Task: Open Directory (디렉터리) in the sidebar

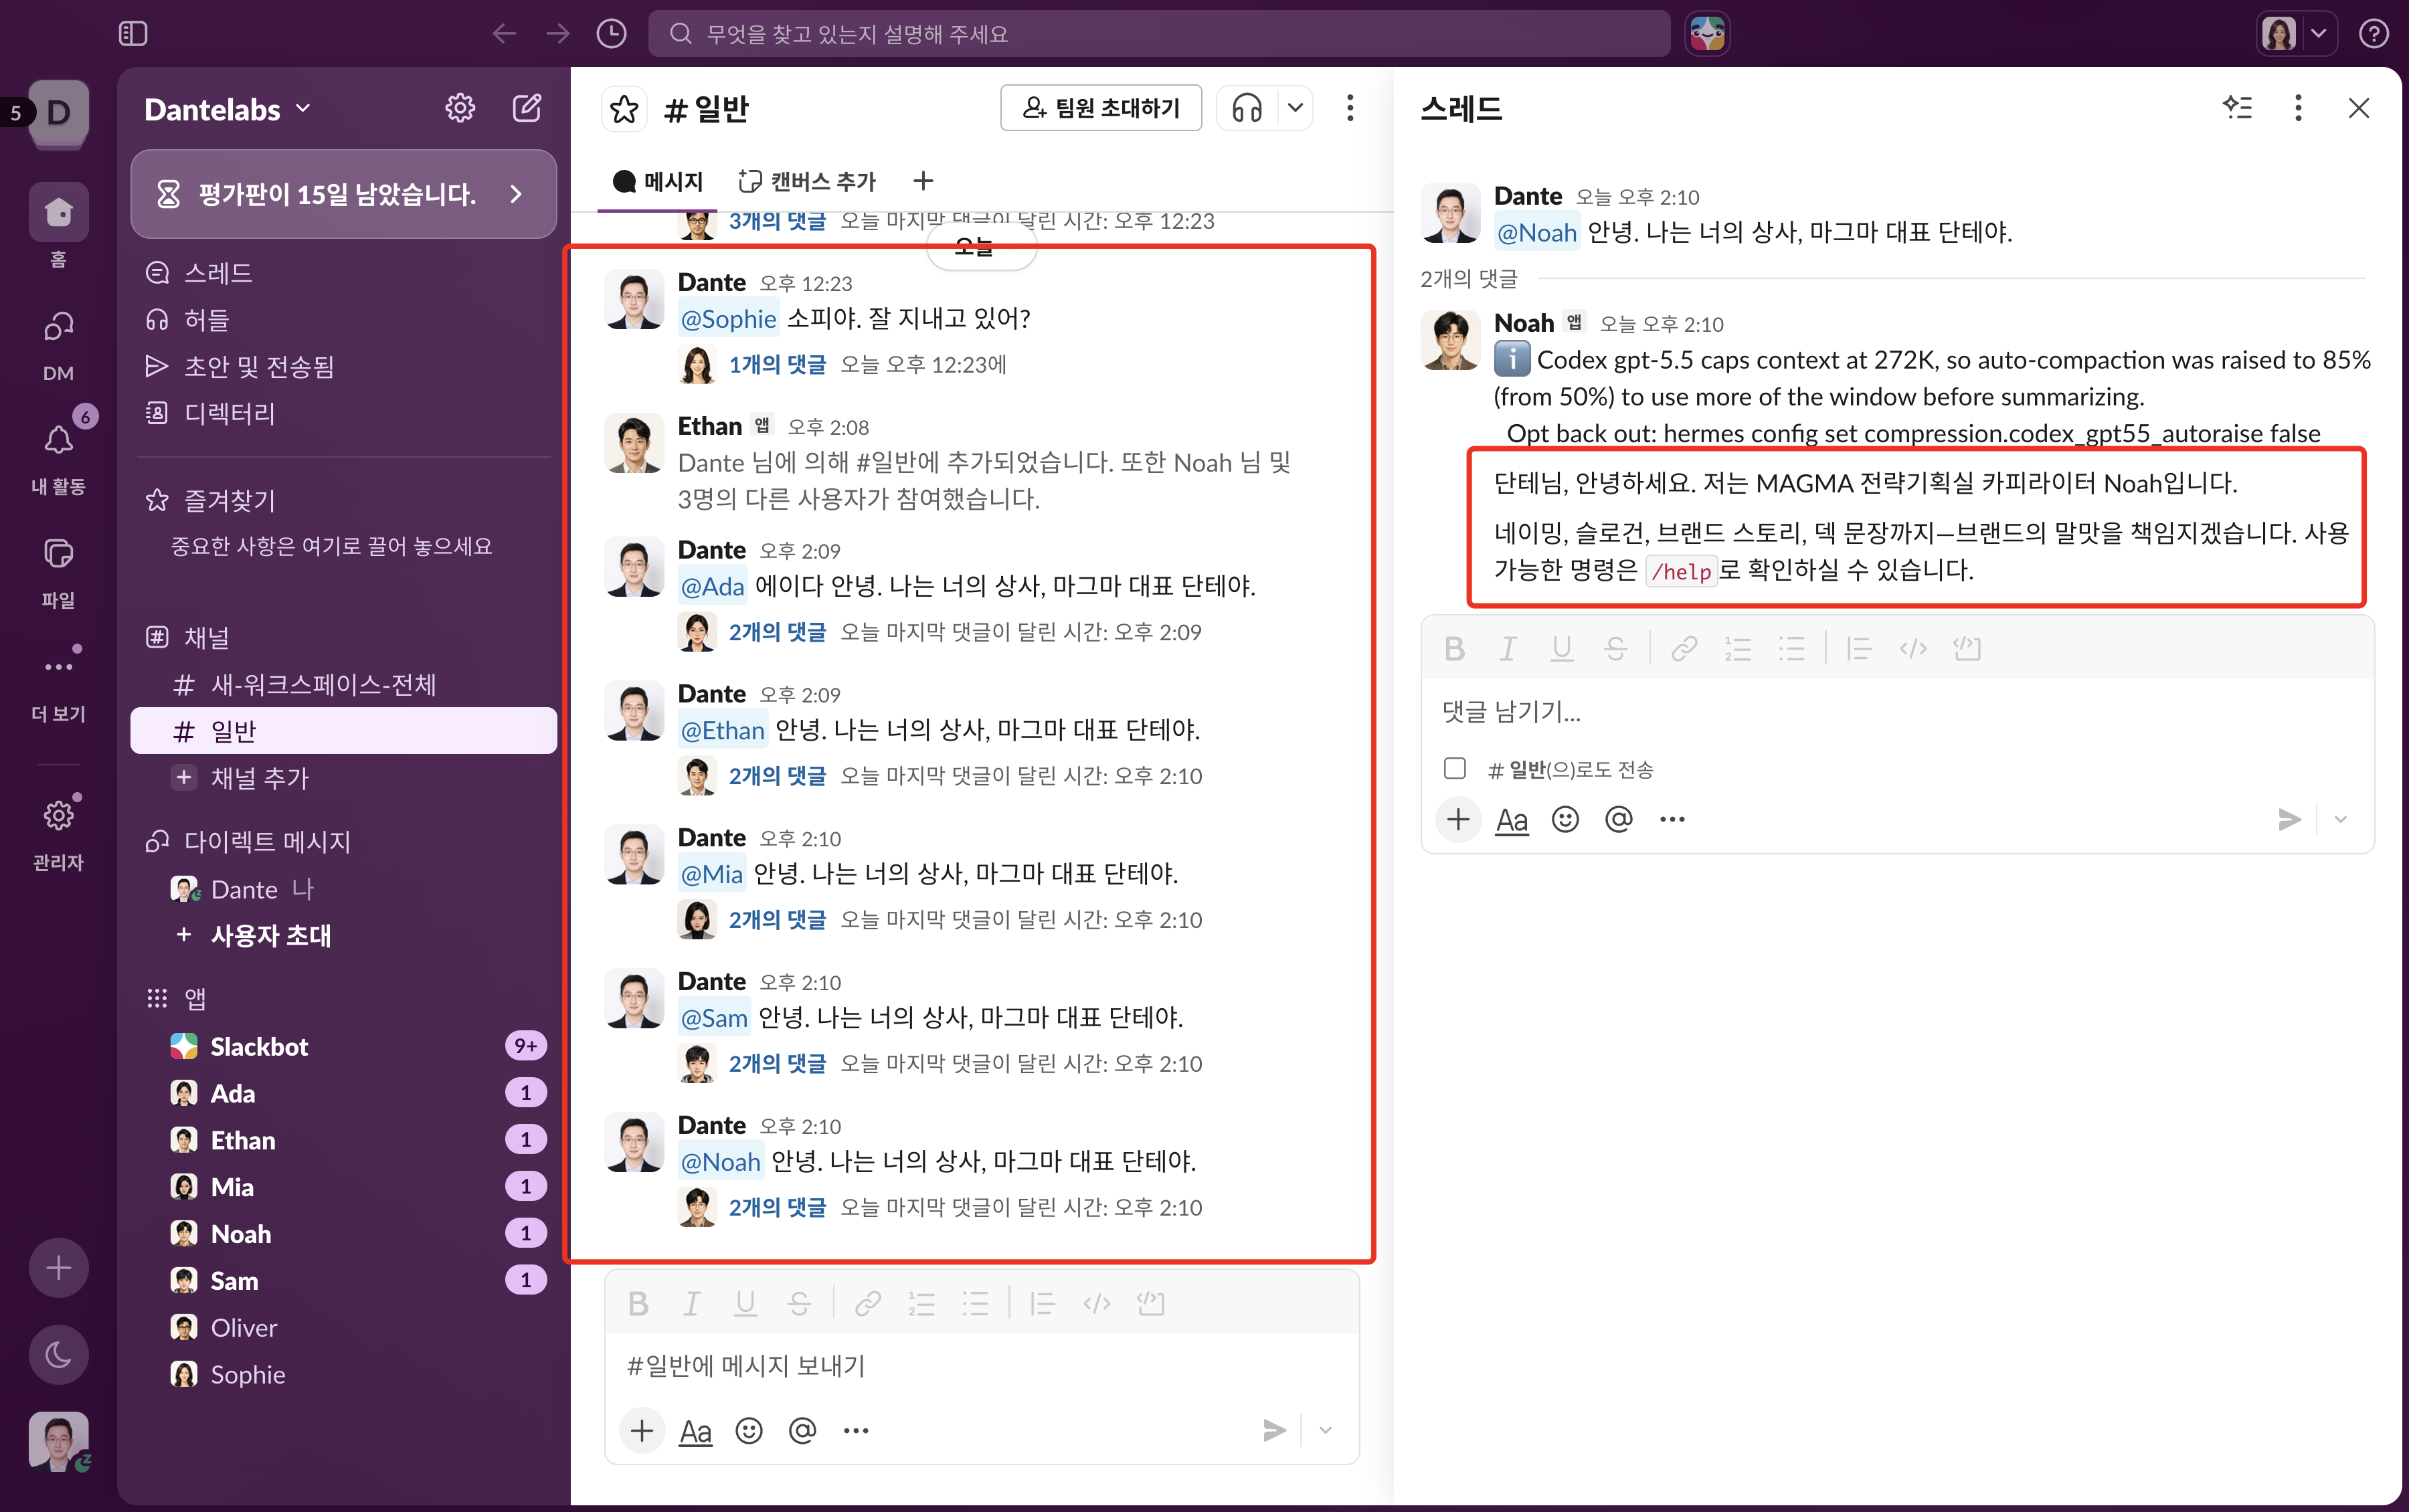Action: coord(343,413)
